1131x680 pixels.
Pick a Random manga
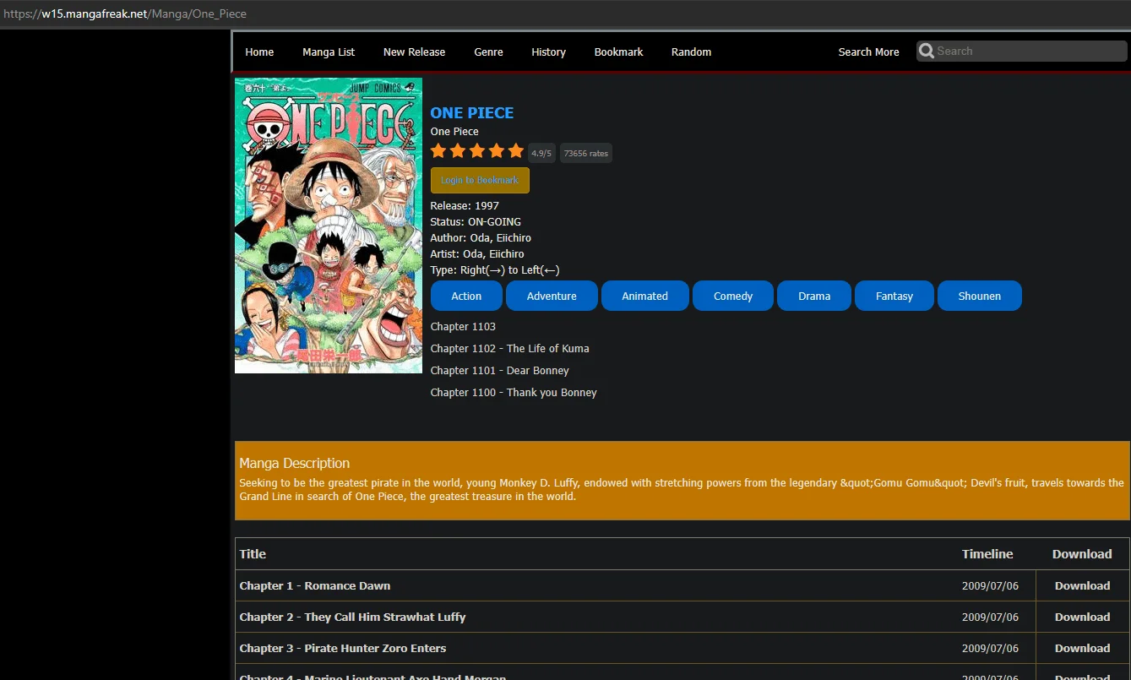tap(691, 52)
